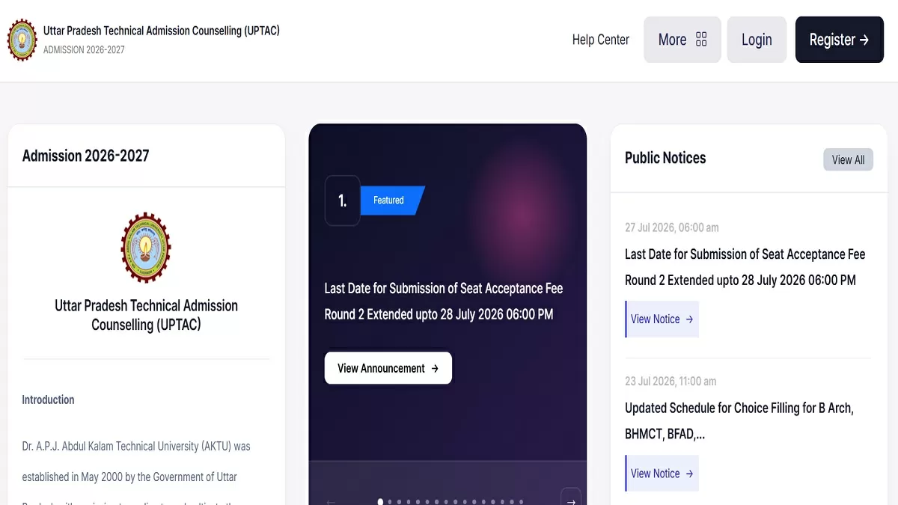Click the slide number 1 box
The image size is (898, 505).
(342, 201)
